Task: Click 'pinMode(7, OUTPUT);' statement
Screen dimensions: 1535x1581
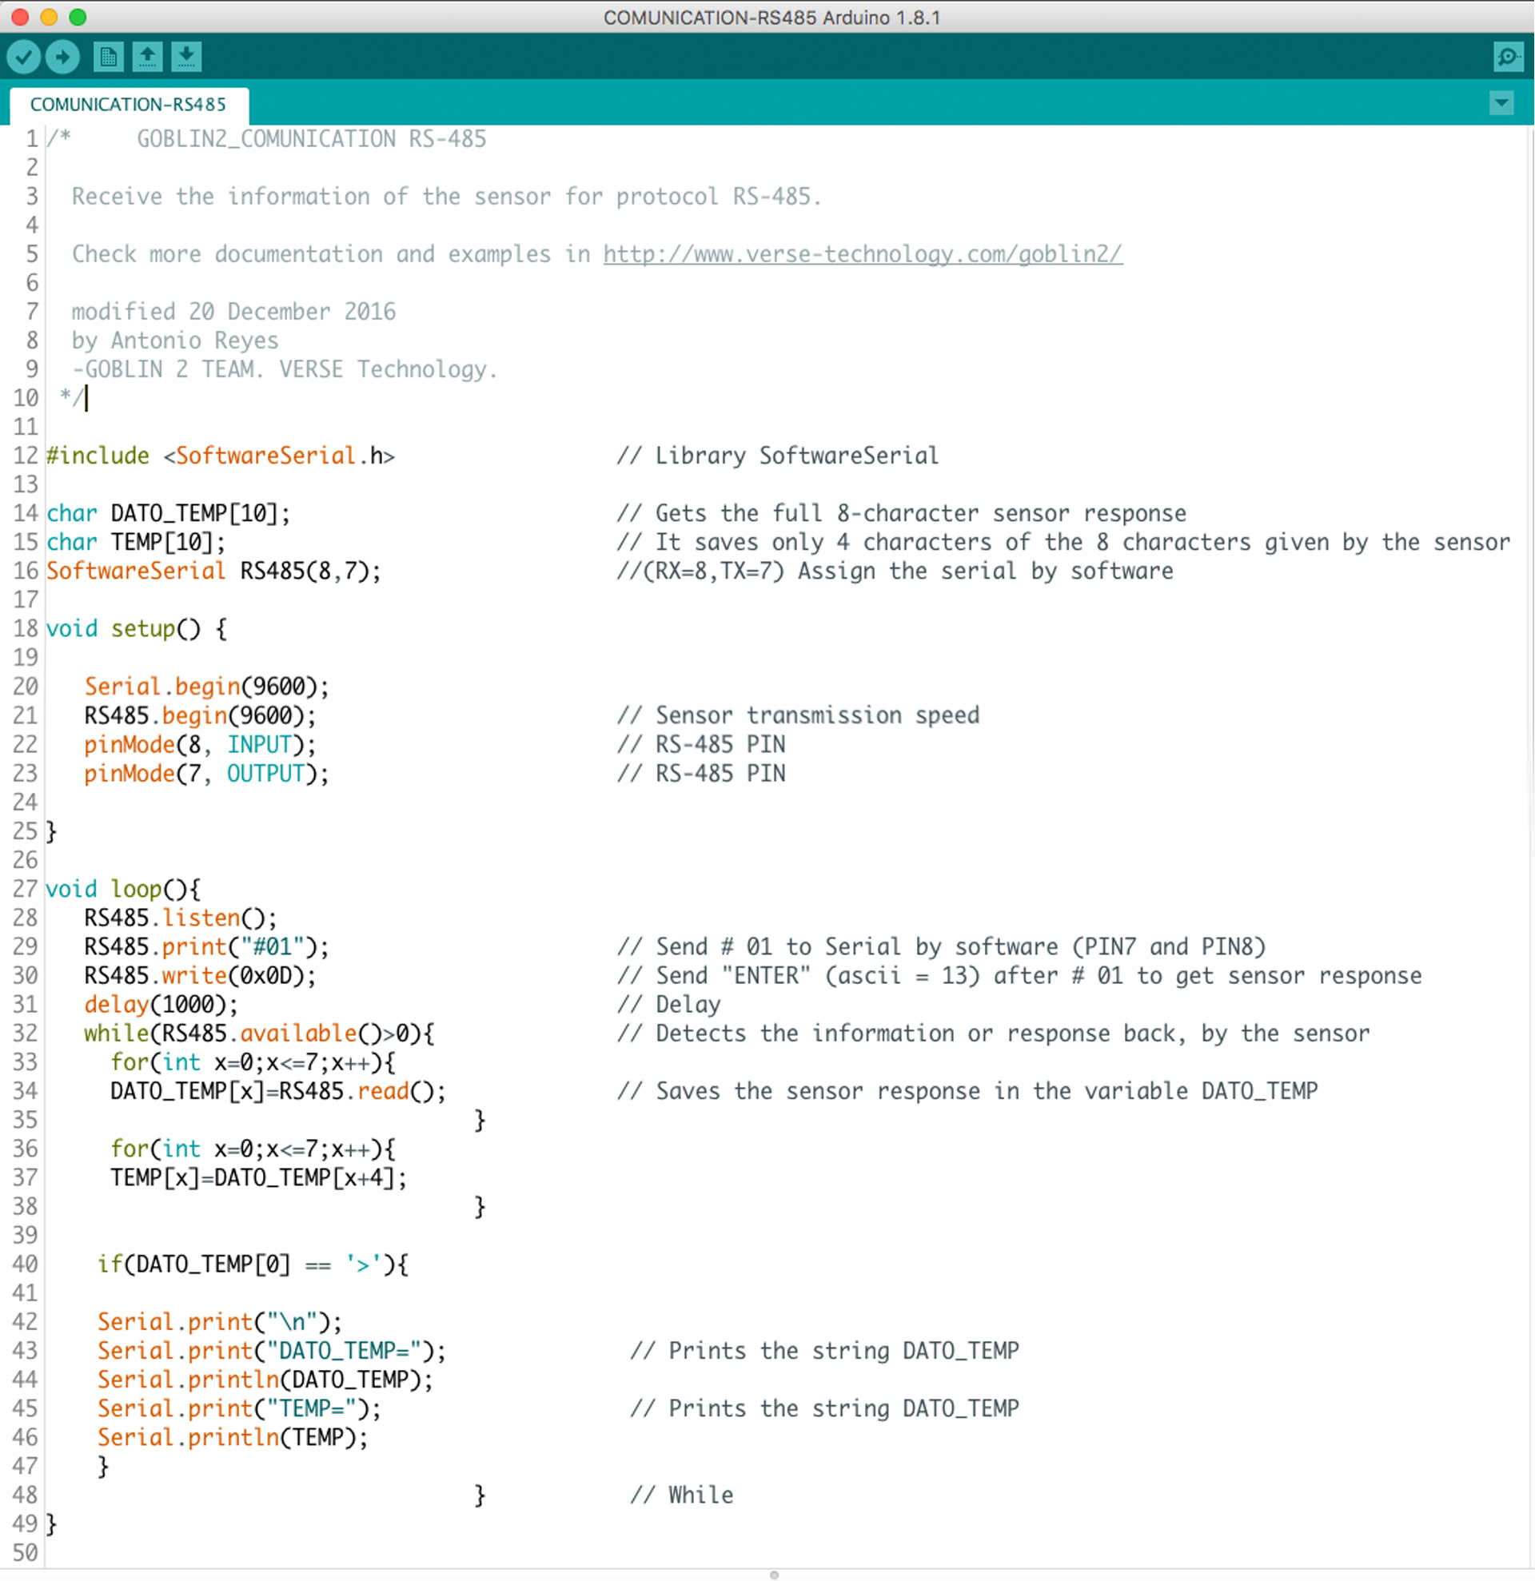Action: click(x=207, y=774)
